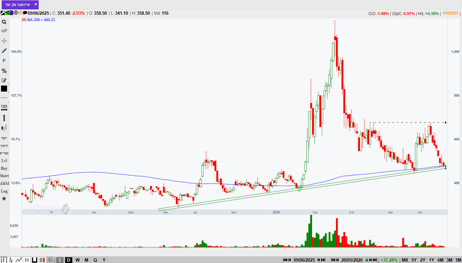Image resolution: width=462 pixels, height=263 pixels.
Task: Click the wrench settings icon
Action: [3, 13]
